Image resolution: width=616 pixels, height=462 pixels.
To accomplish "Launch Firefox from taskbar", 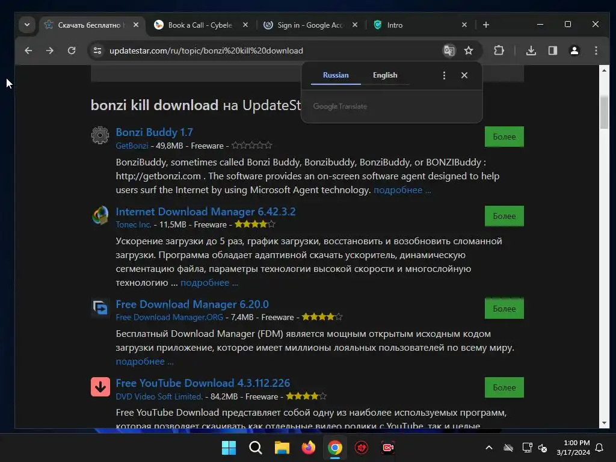I will pyautogui.click(x=309, y=448).
